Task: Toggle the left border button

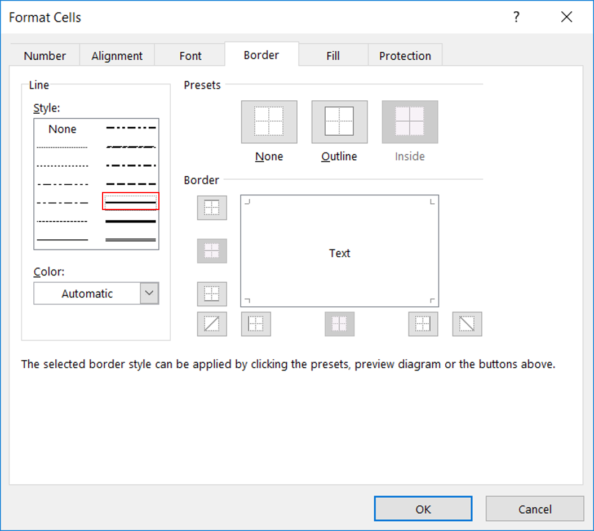Action: coord(256,324)
